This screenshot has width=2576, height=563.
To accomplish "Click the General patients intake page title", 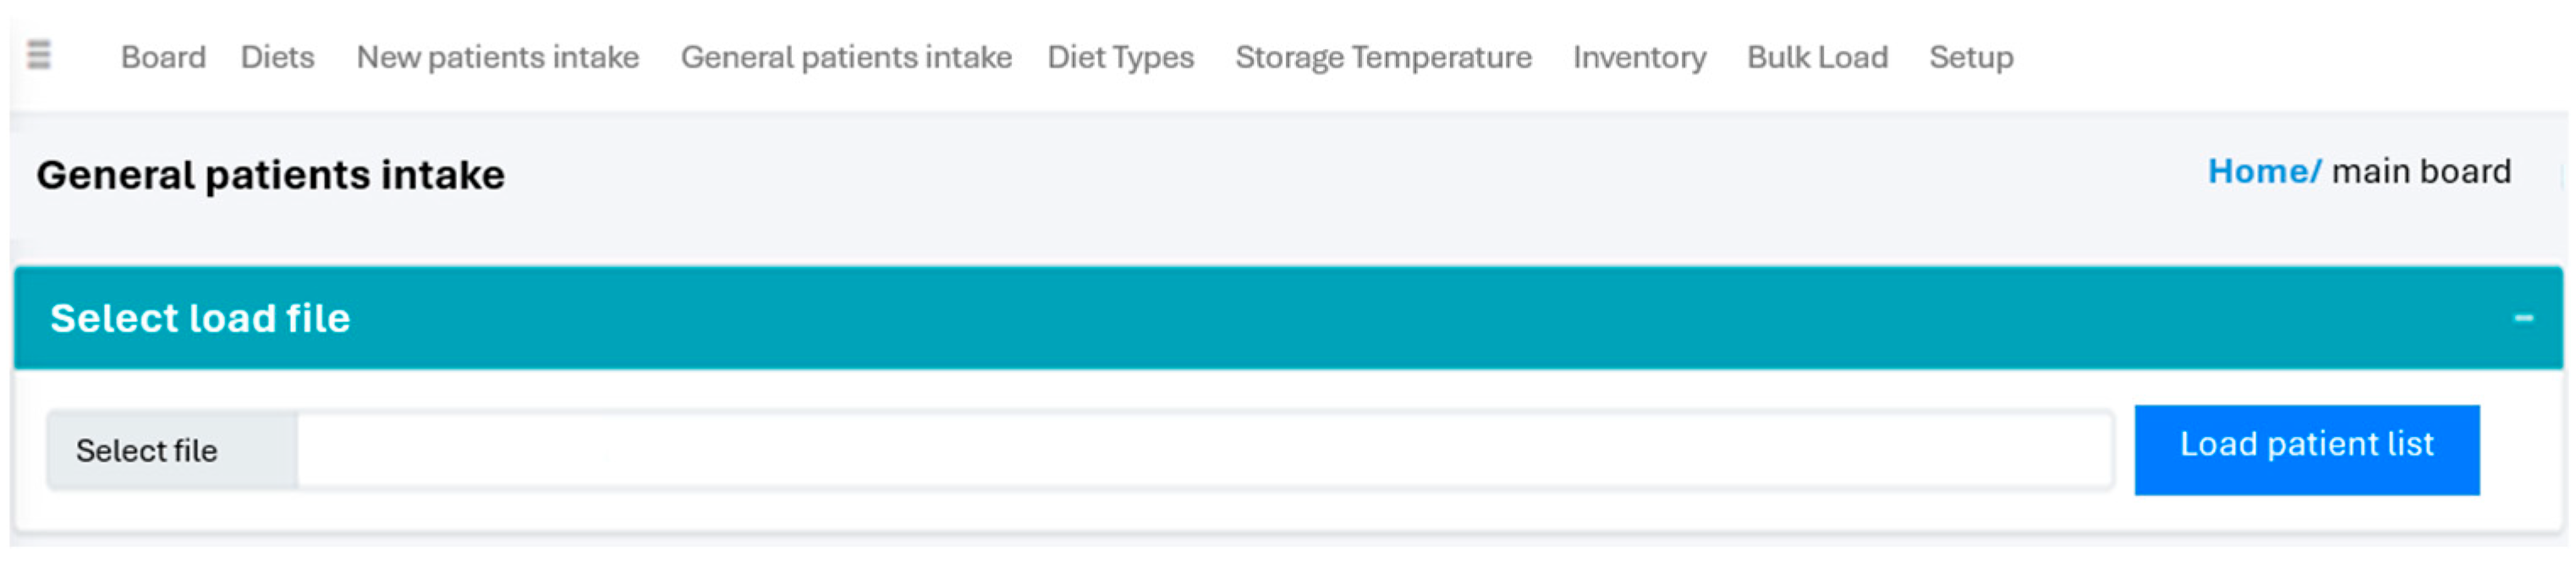I will pyautogui.click(x=270, y=175).
